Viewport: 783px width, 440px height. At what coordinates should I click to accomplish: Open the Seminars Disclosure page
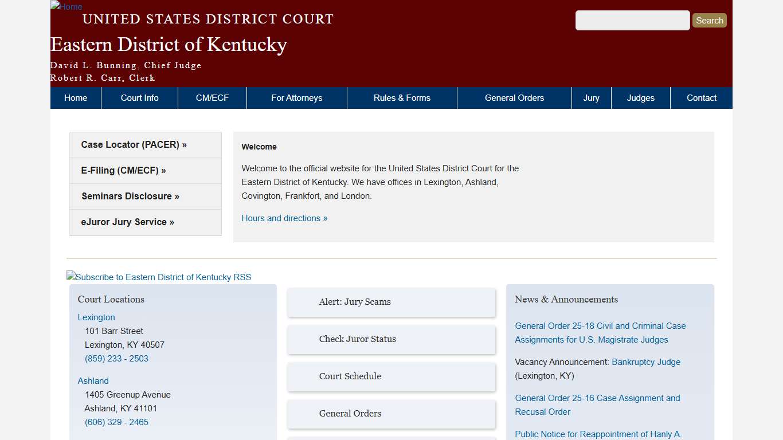tap(130, 196)
